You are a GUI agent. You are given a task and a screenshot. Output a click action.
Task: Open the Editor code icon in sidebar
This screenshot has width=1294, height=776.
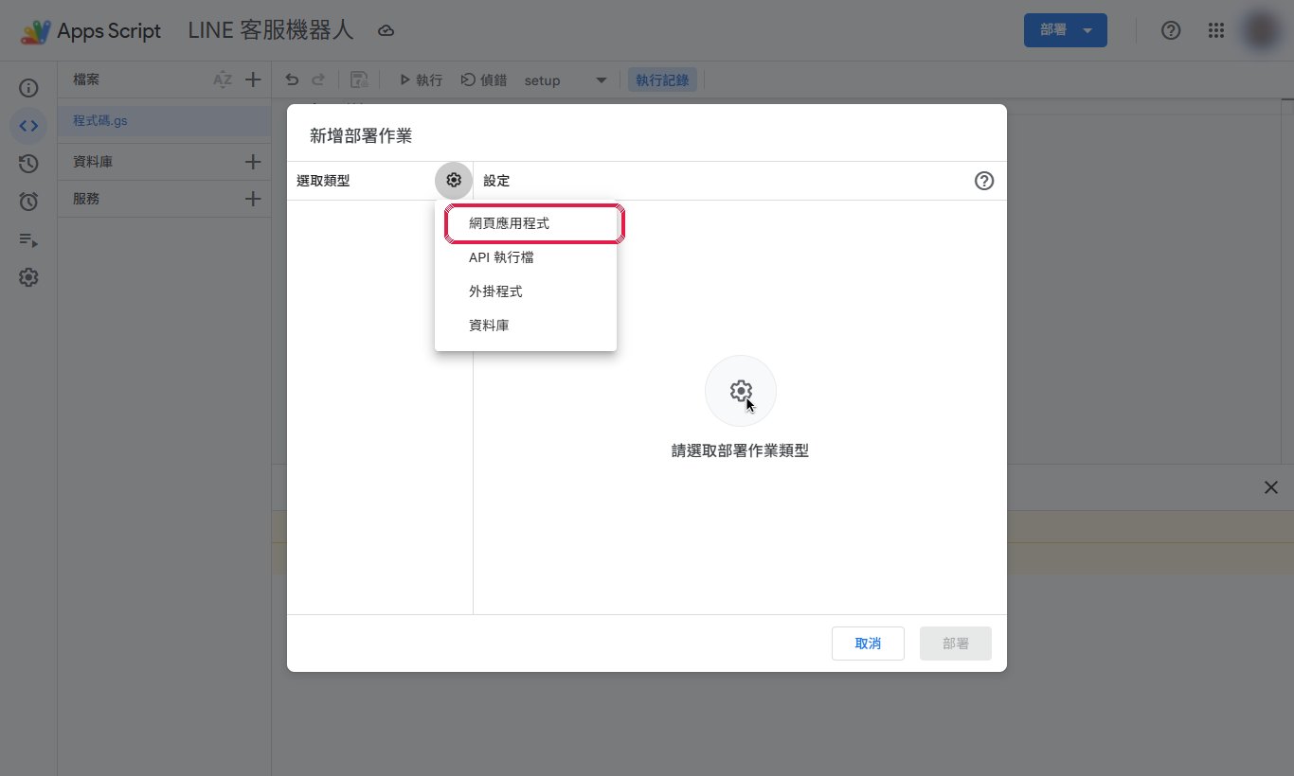click(x=28, y=126)
